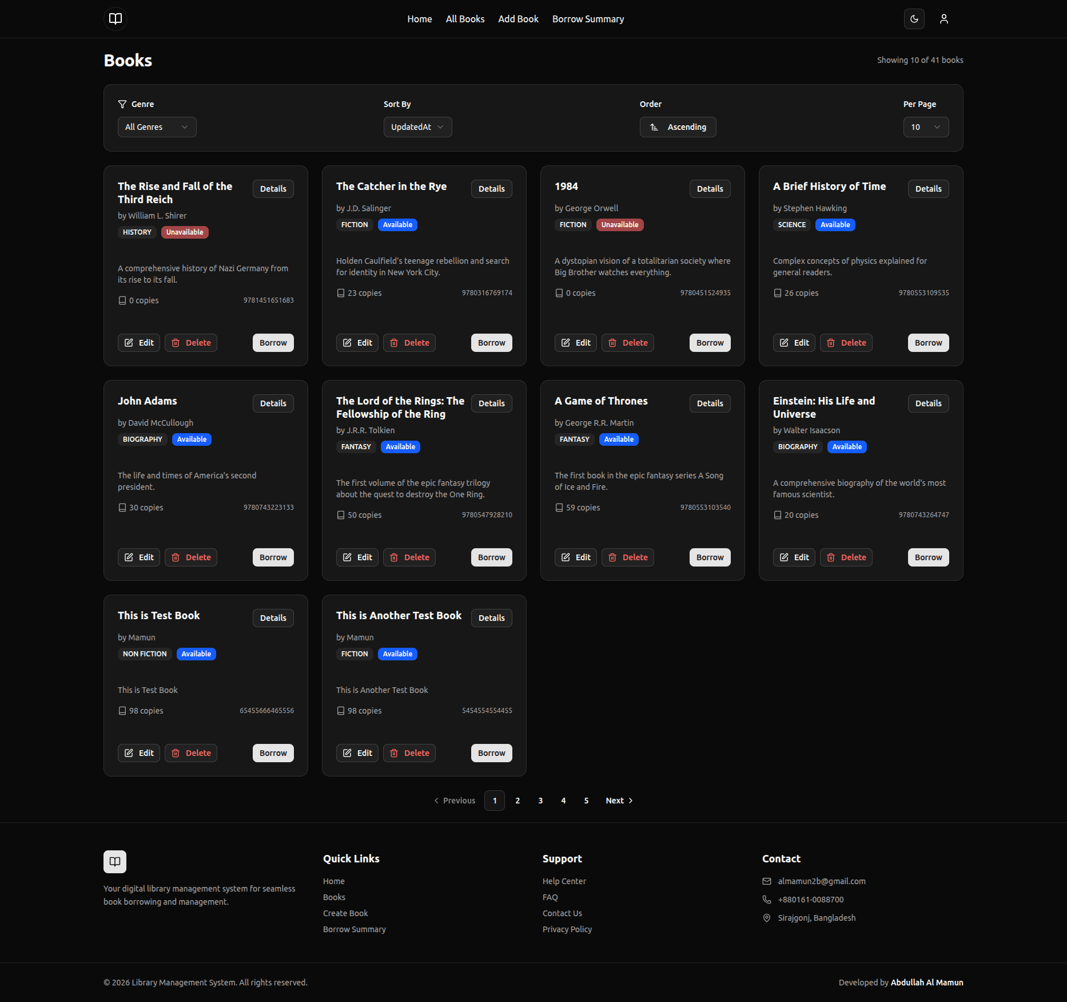Toggle dark mode with moon icon
This screenshot has width=1067, height=1002.
tap(914, 19)
